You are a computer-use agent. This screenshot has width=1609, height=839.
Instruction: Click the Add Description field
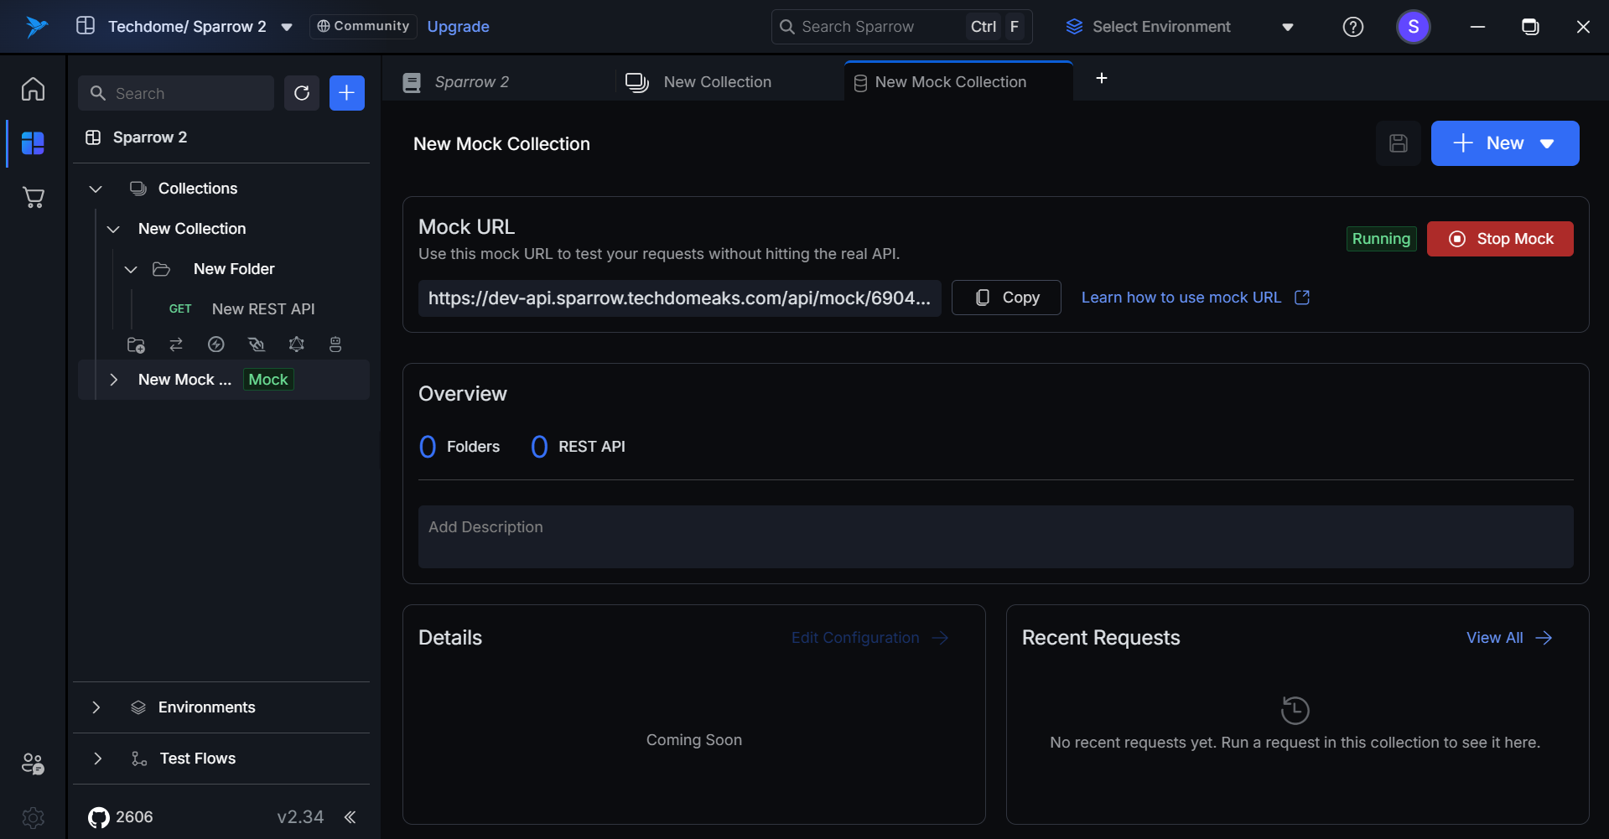(995, 536)
